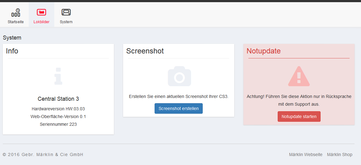Open the System device icon
The width and height of the screenshot is (361, 165).
pos(66,12)
